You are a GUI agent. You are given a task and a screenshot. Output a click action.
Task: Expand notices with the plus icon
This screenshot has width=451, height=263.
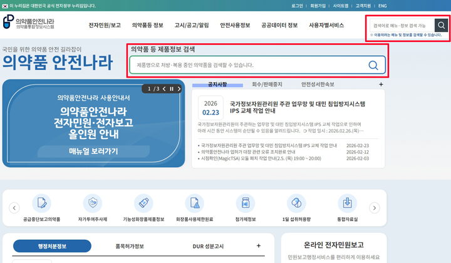tap(381, 84)
